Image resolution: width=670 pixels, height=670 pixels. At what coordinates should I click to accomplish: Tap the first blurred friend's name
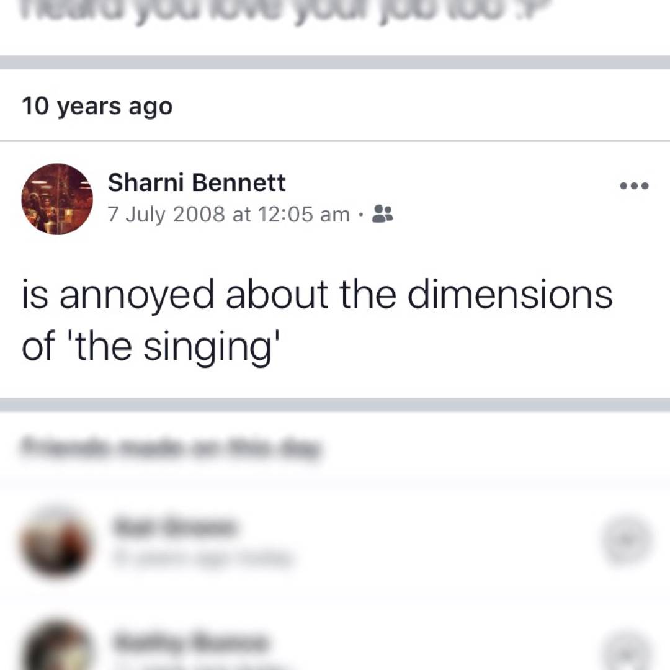(x=175, y=528)
